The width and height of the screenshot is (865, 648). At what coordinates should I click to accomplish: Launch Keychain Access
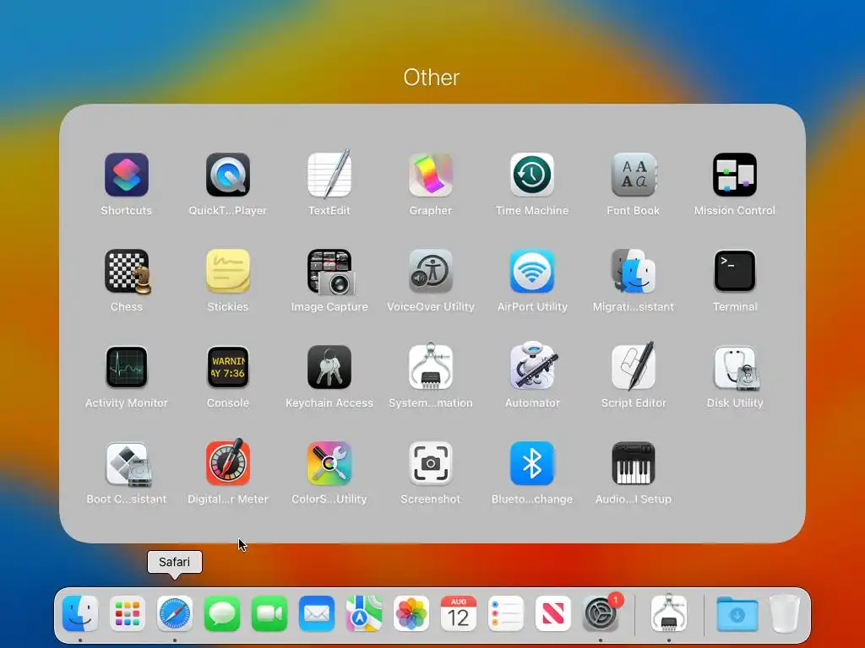click(x=329, y=368)
